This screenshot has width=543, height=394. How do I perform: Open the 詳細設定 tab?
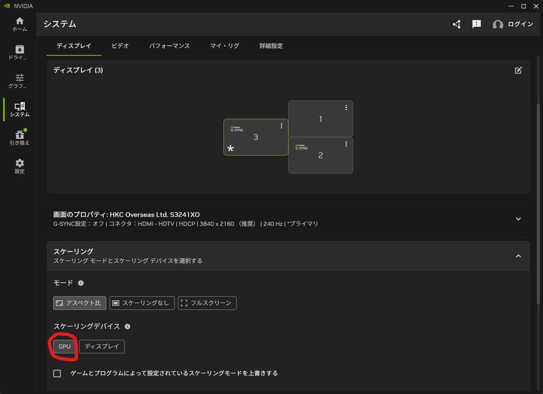click(x=271, y=46)
